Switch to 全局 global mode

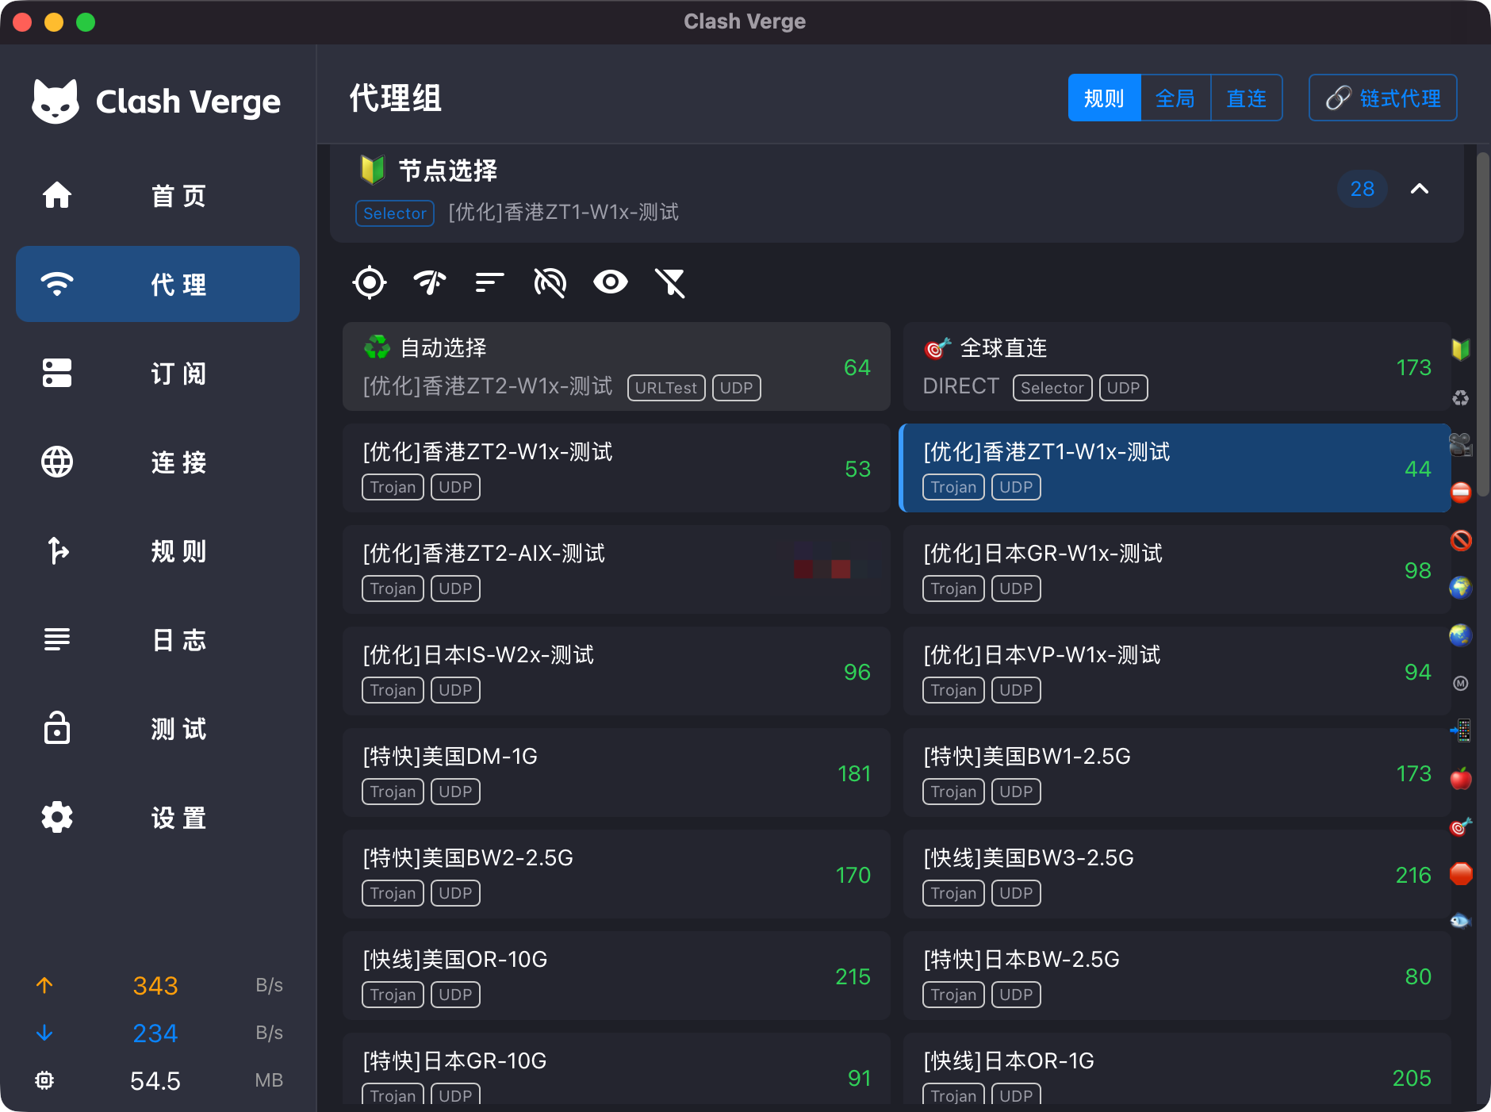[1175, 98]
